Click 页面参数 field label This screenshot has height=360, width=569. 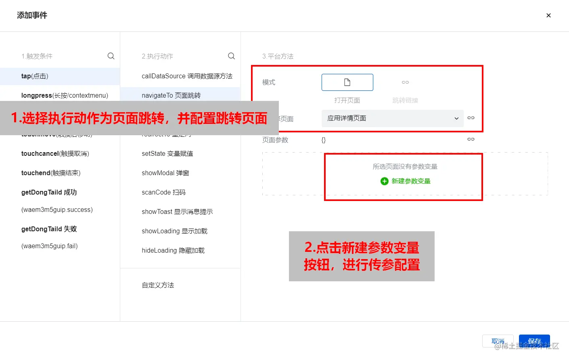(275, 140)
